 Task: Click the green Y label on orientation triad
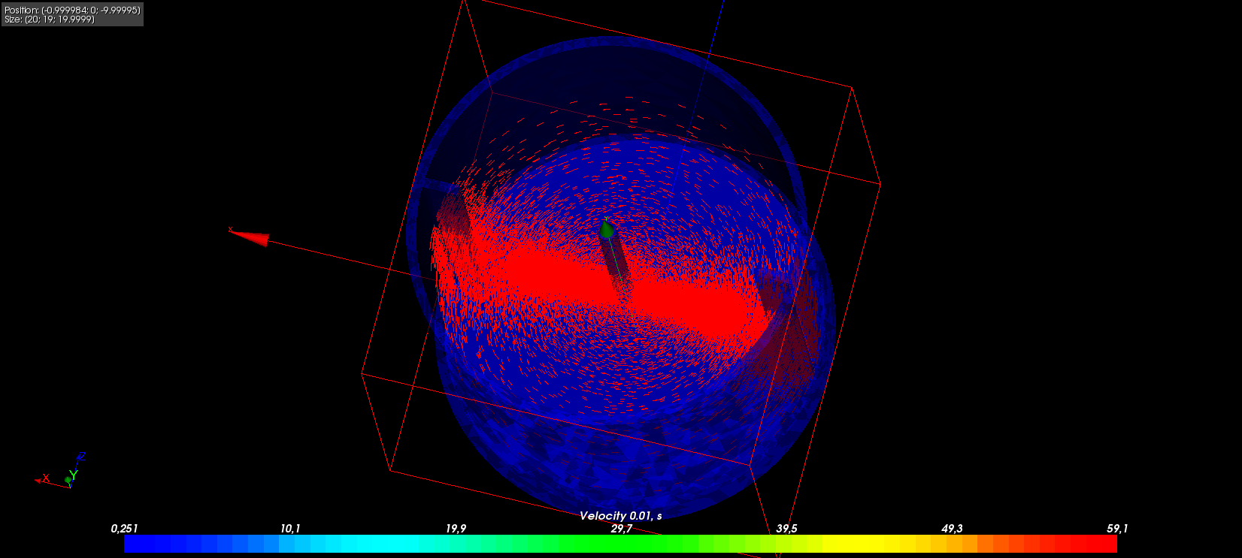[74, 475]
